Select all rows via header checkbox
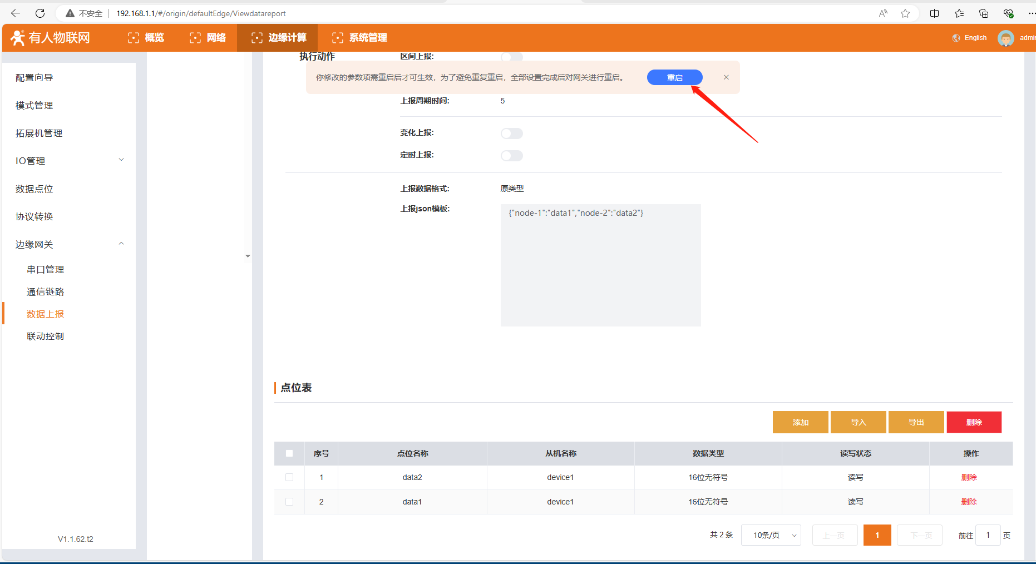The image size is (1036, 564). click(289, 453)
